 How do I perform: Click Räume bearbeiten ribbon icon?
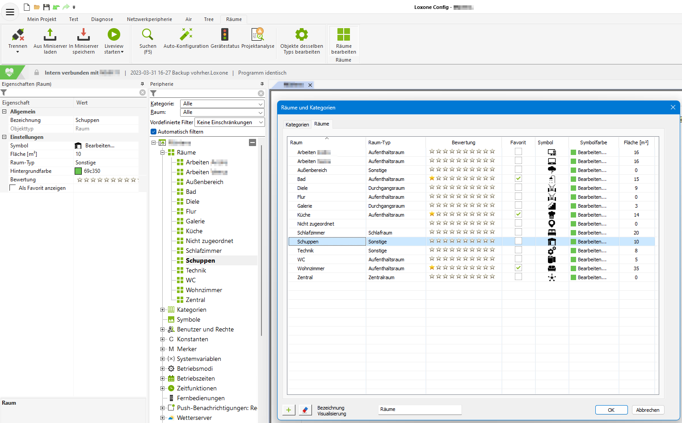point(344,34)
